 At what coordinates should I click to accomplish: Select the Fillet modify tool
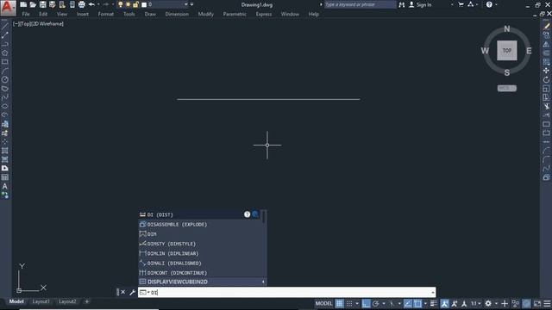[546, 159]
